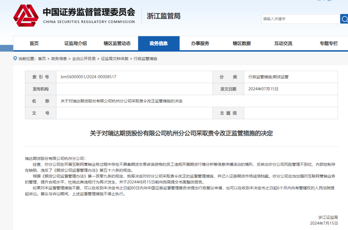The image size is (348, 230).
Task: Click the 政务信息 breadcrumb link
Action: (x=59, y=59)
